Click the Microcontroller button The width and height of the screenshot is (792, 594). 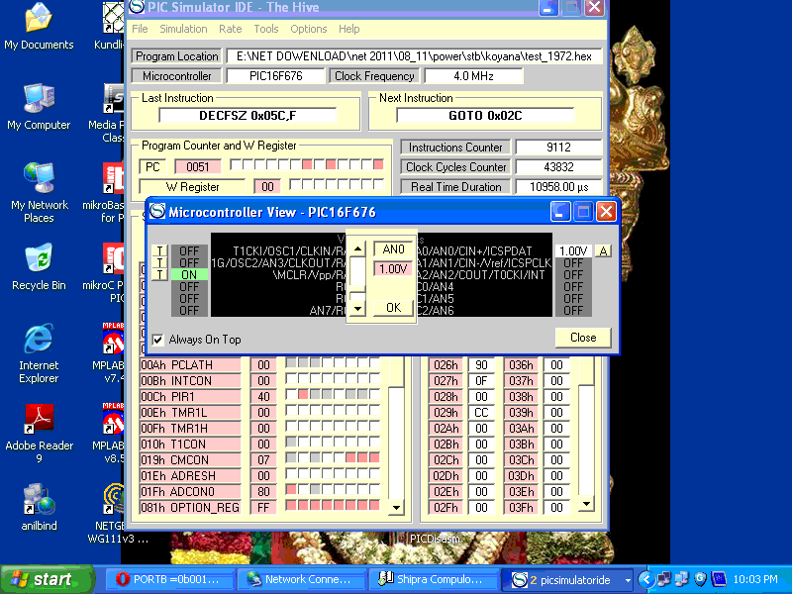tap(177, 76)
